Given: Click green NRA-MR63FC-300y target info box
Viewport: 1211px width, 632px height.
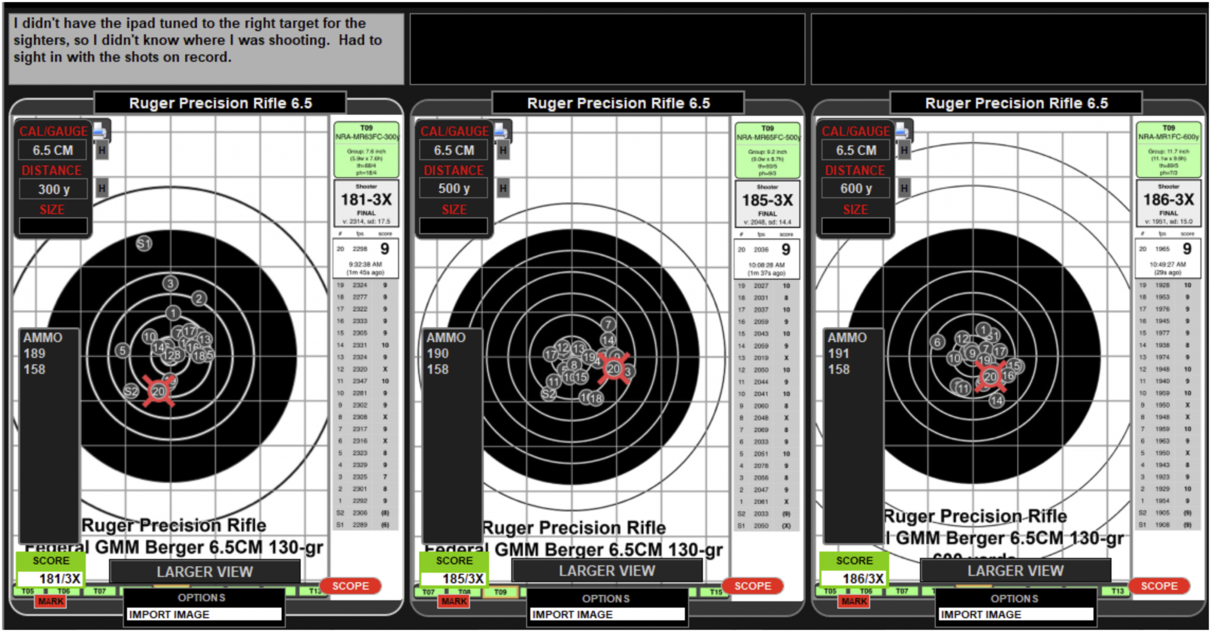Looking at the screenshot, I should pos(366,150).
